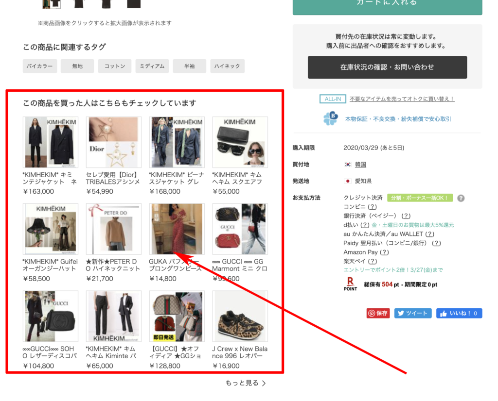Open GUKA long dress thumbnail
Image resolution: width=498 pixels, height=401 pixels.
click(177, 229)
